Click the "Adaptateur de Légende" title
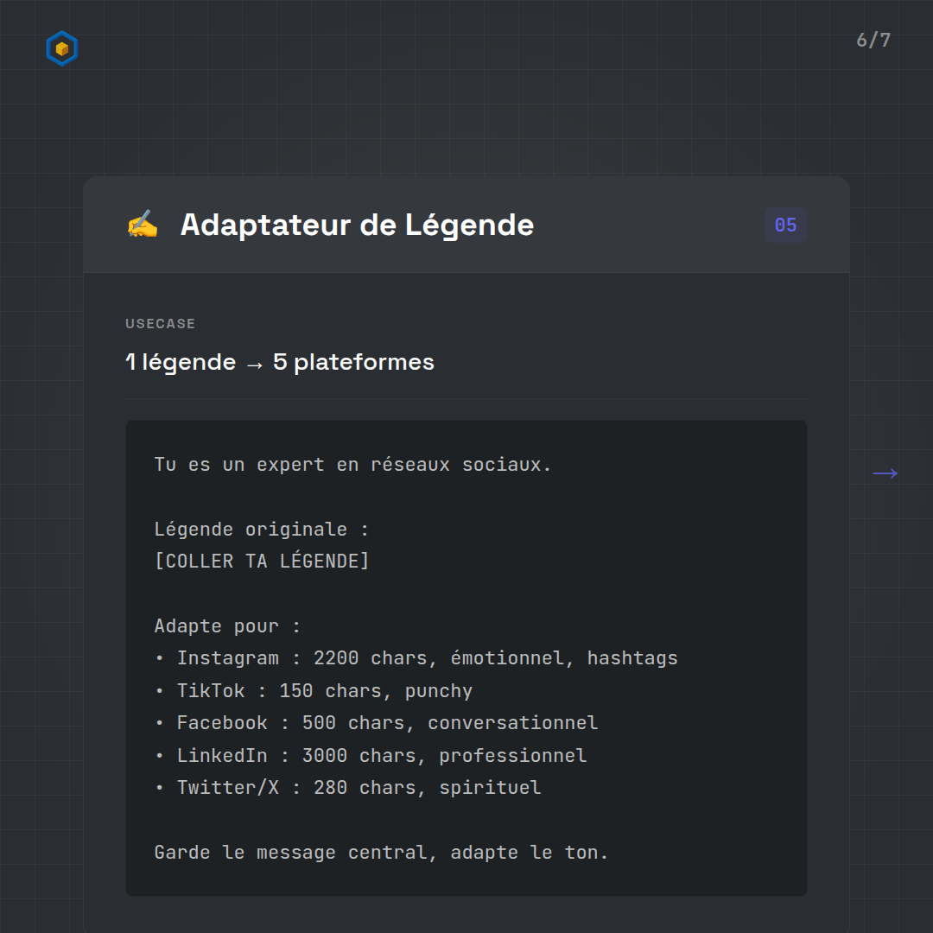Viewport: 933px width, 933px height. click(357, 225)
